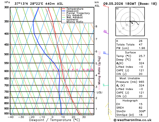
Task: Click the Mixing Ratio (g/kg) vertical axis label
Action: [99, 70]
